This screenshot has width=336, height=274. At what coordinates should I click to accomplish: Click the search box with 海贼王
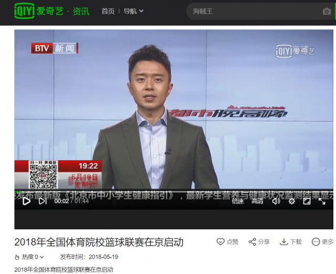[252, 11]
